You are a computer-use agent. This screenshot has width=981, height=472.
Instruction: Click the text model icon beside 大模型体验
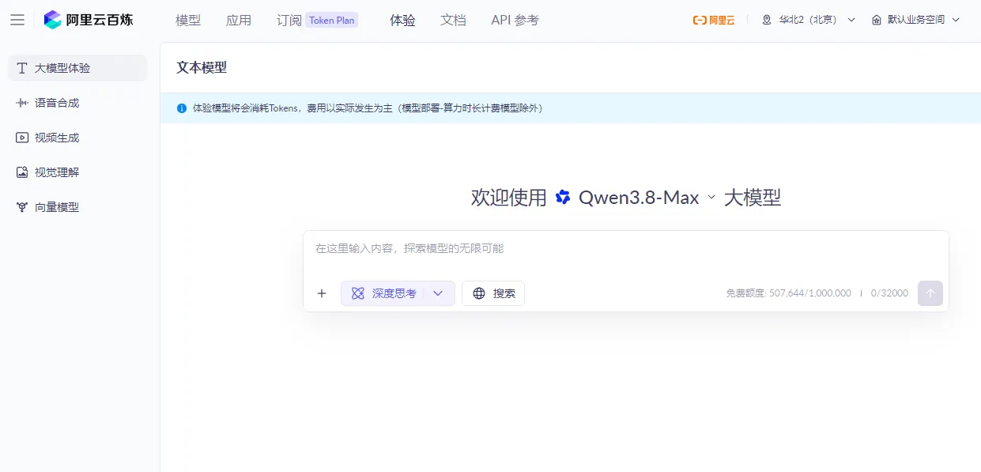tap(22, 68)
